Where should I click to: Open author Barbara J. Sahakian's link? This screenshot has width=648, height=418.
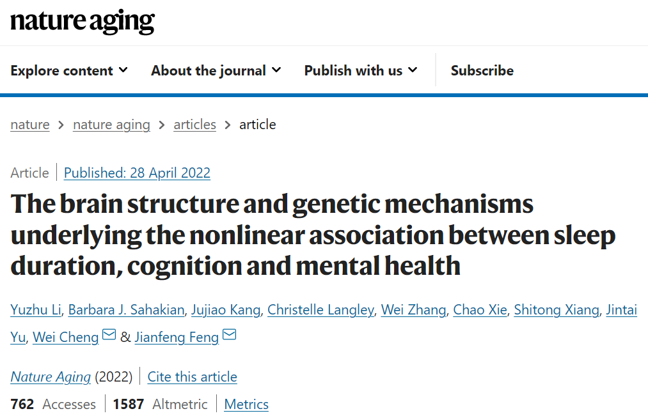[127, 310]
